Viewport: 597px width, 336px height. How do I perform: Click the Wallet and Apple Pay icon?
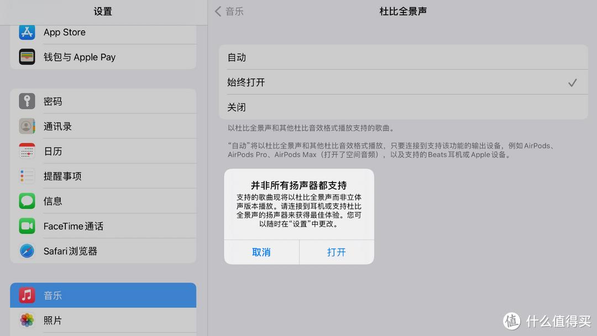click(27, 57)
